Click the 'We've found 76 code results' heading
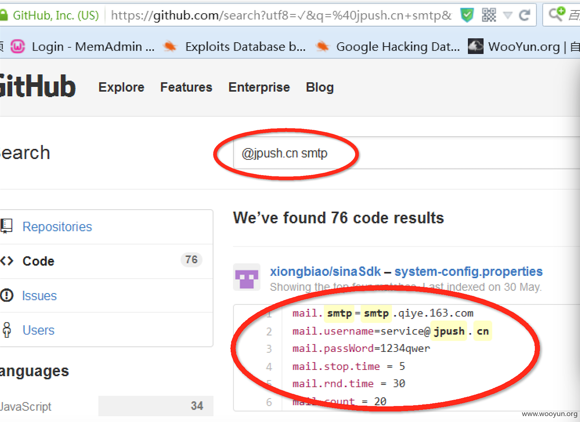580x422 pixels. [x=339, y=218]
